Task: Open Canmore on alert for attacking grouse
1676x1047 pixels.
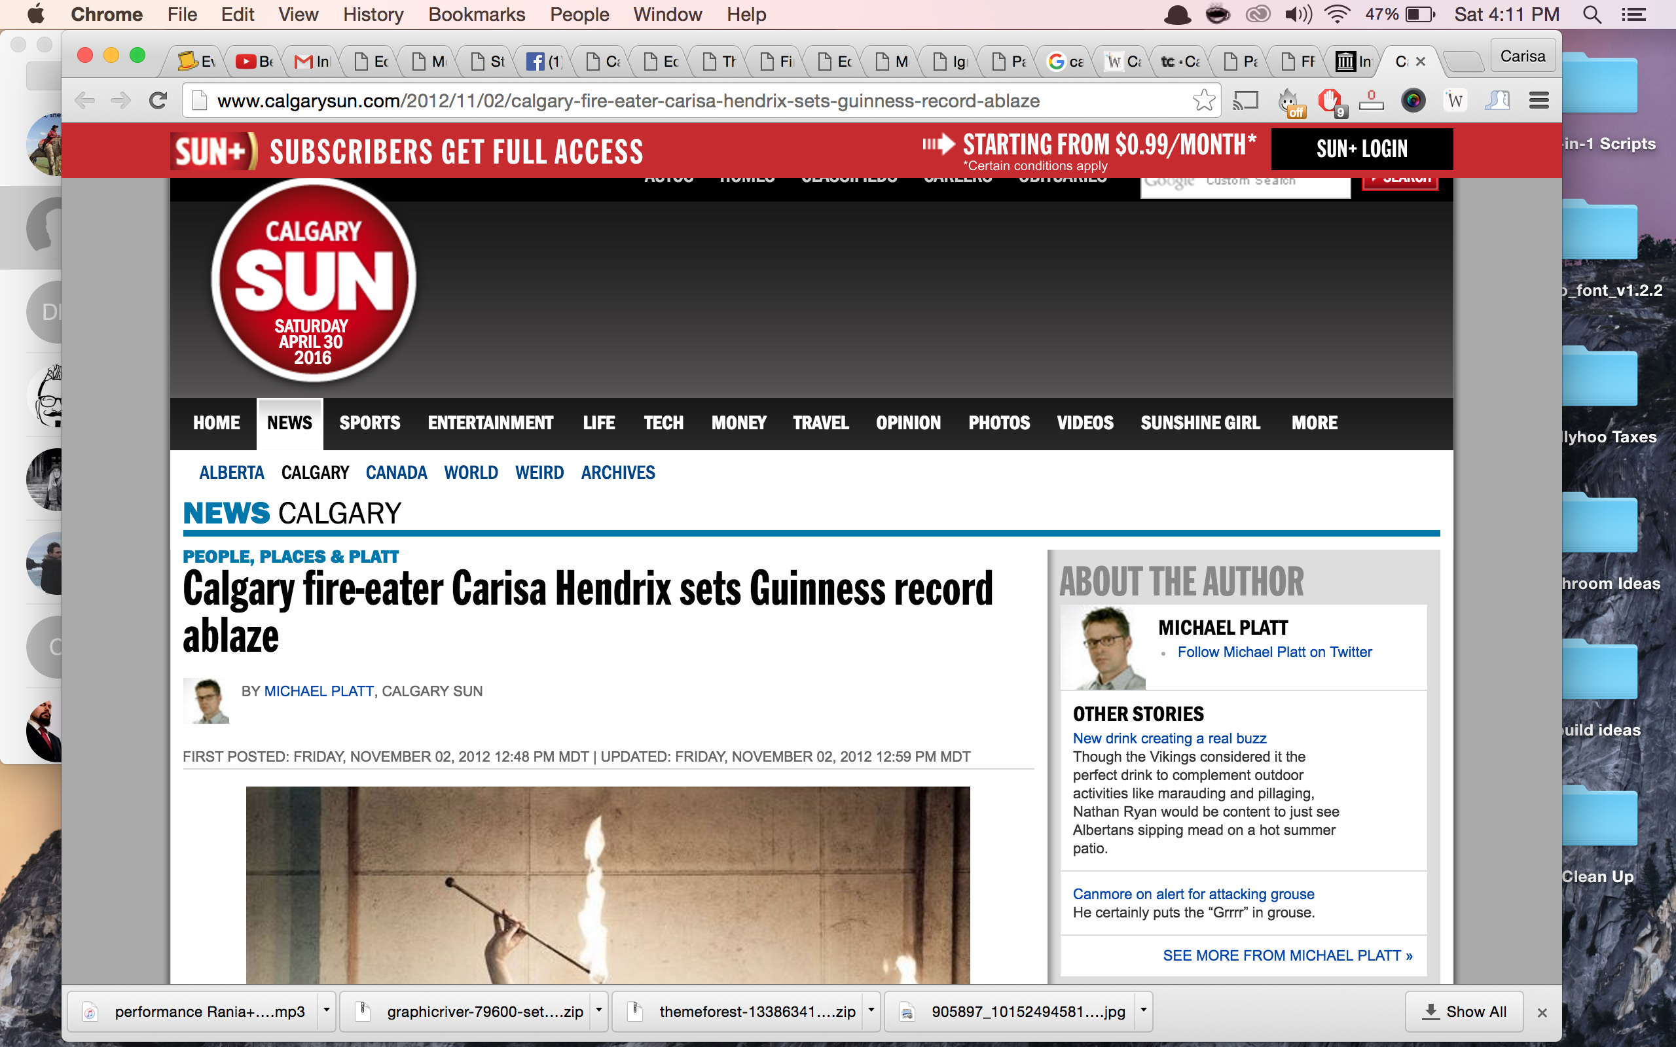Action: (1193, 894)
